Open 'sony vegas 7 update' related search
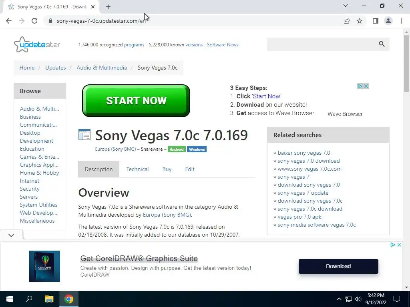Image resolution: width=410 pixels, height=307 pixels. point(303,193)
